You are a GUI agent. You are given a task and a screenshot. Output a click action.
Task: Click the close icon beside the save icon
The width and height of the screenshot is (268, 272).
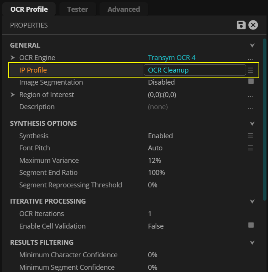[x=253, y=25]
